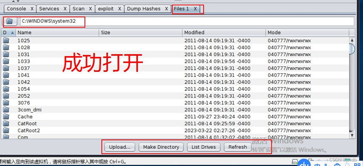Switch to the Dump Hashes tab
This screenshot has width=363, height=166.
click(x=144, y=9)
